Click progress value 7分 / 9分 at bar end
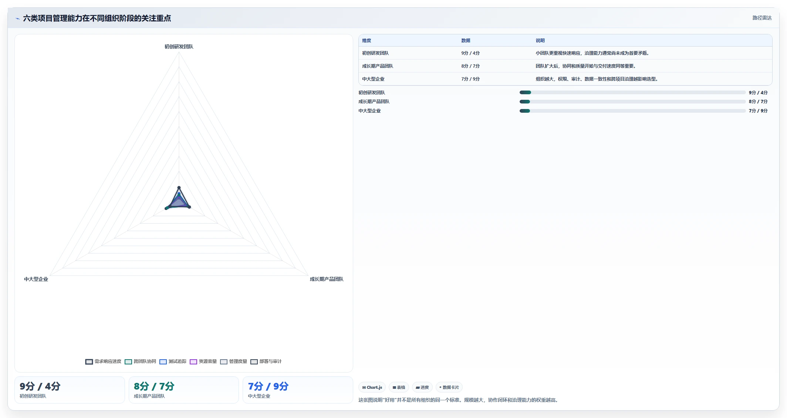Image resolution: width=787 pixels, height=418 pixels. click(x=758, y=111)
